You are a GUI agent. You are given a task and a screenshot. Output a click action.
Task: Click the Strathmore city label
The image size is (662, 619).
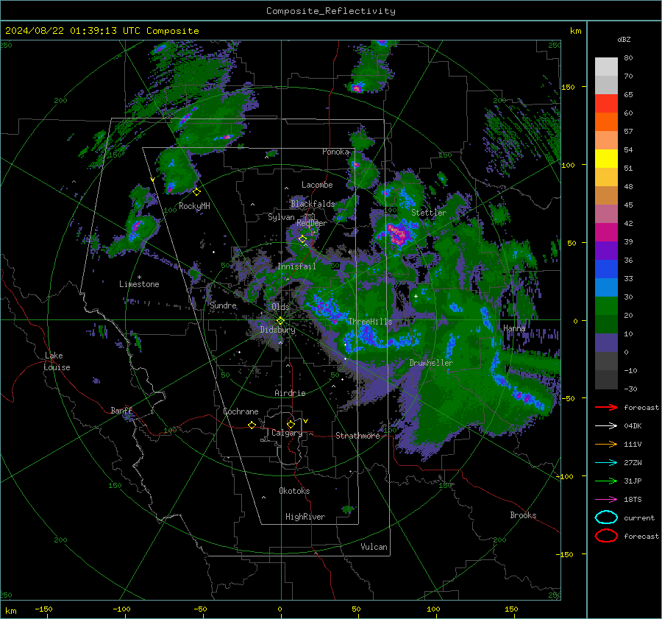point(357,436)
